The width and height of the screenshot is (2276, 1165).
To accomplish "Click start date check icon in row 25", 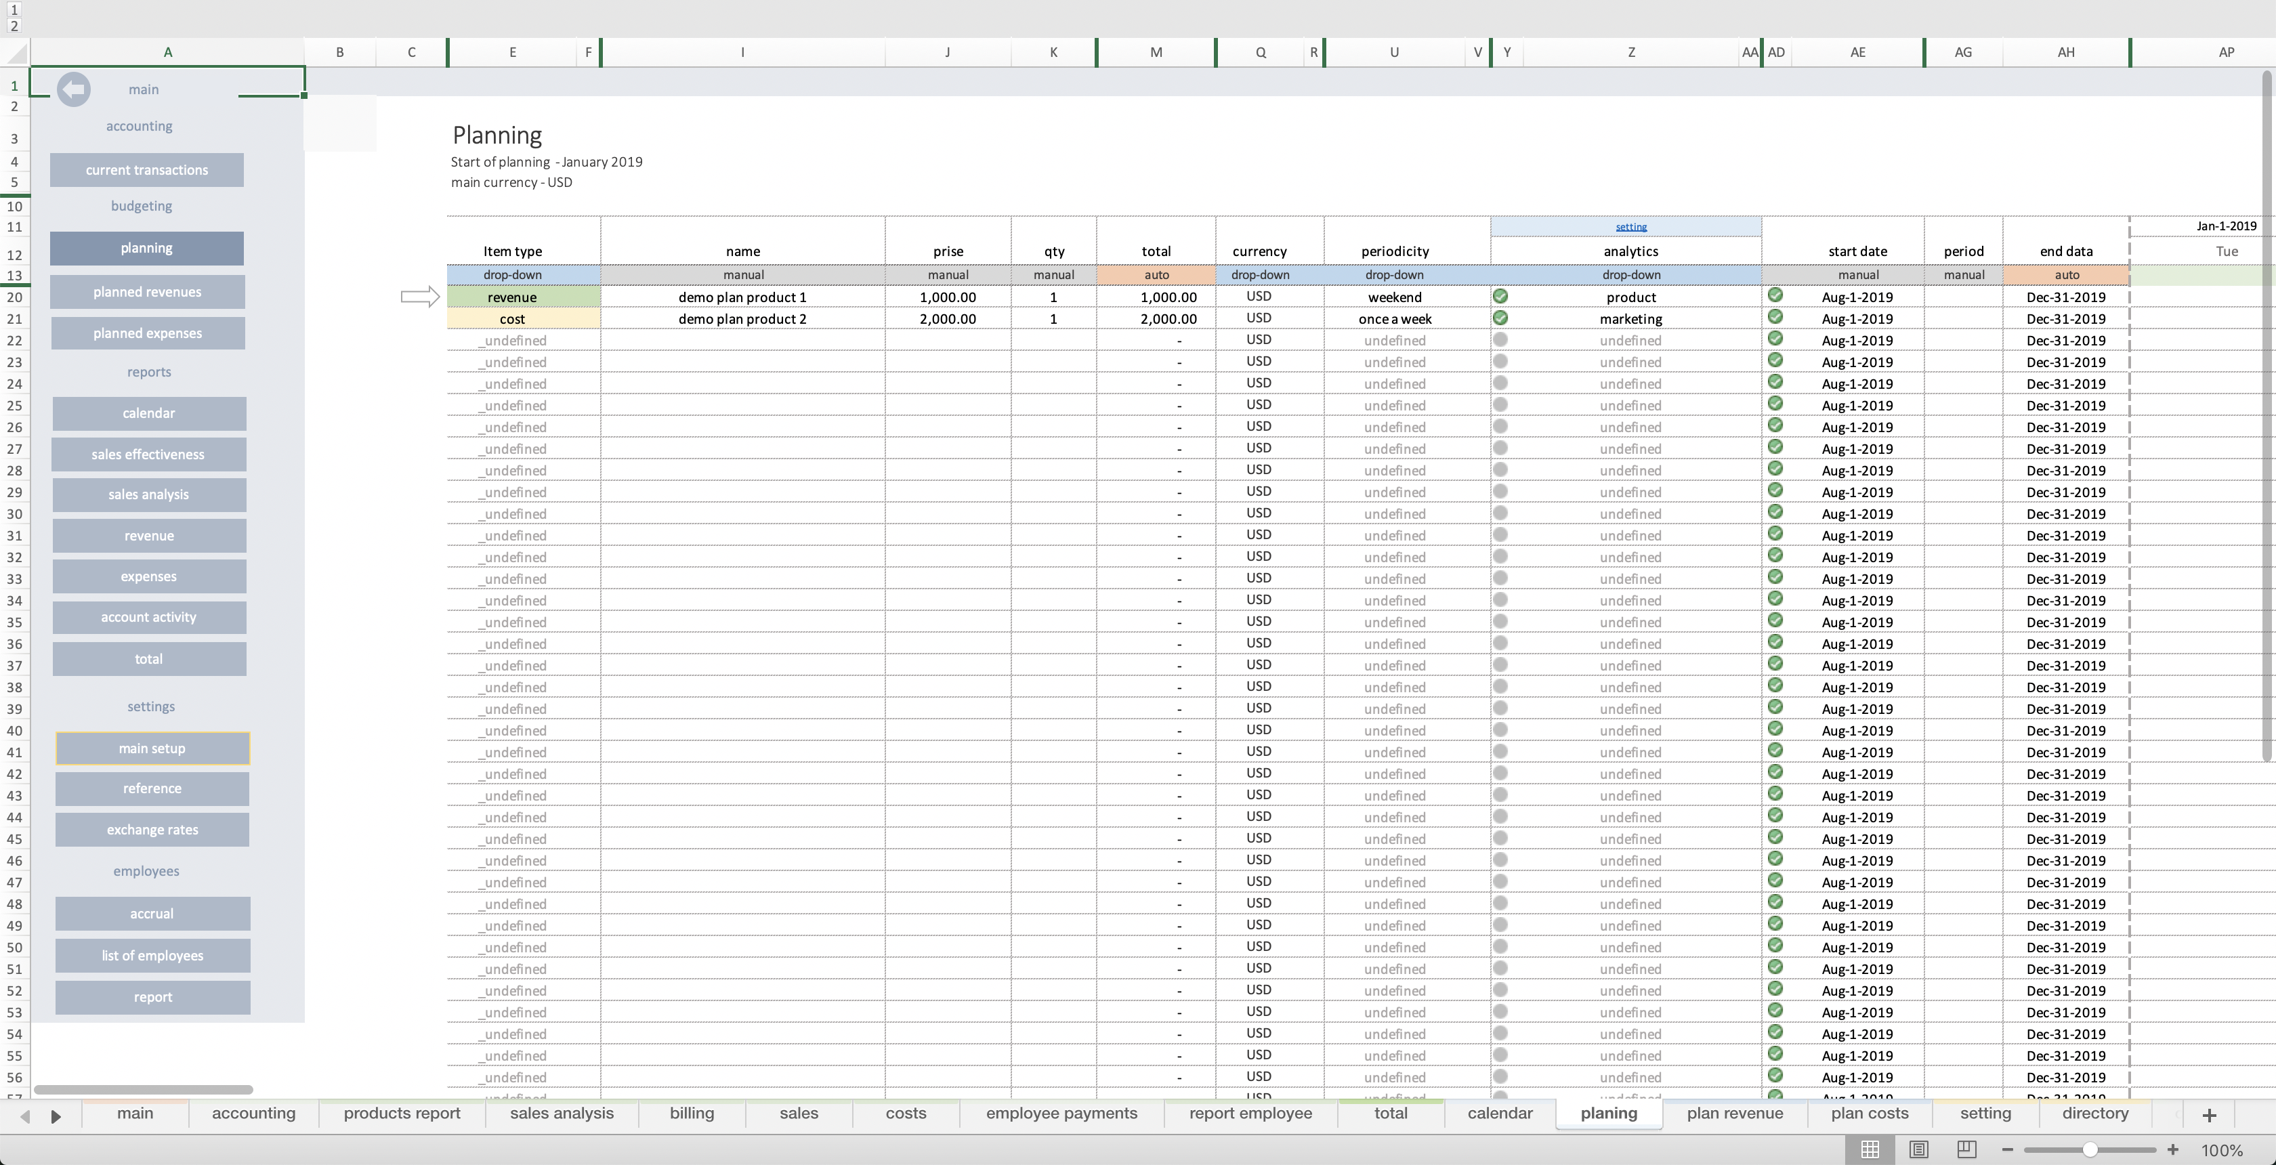I will [x=1775, y=404].
